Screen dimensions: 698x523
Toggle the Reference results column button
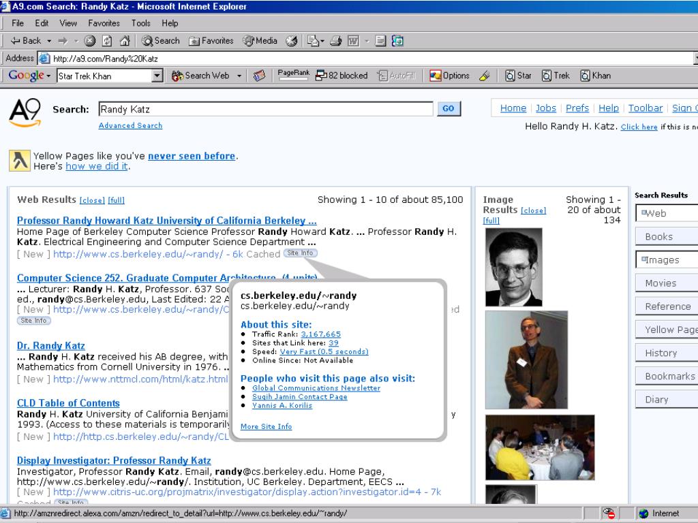coord(667,306)
